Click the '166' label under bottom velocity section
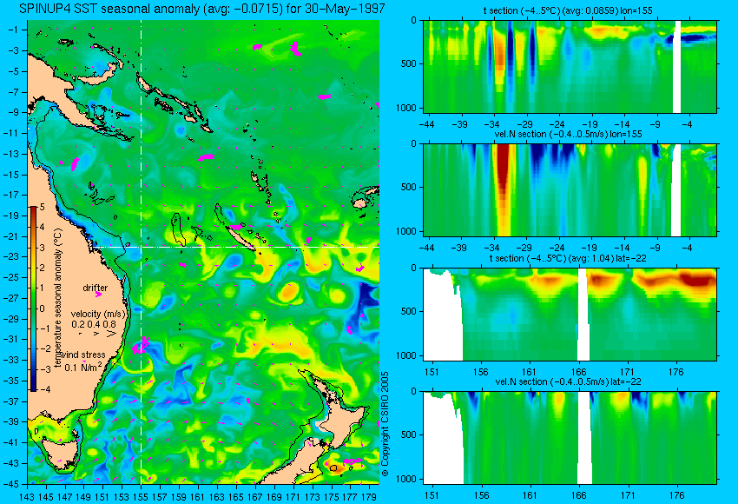This screenshot has height=504, width=738. click(578, 495)
